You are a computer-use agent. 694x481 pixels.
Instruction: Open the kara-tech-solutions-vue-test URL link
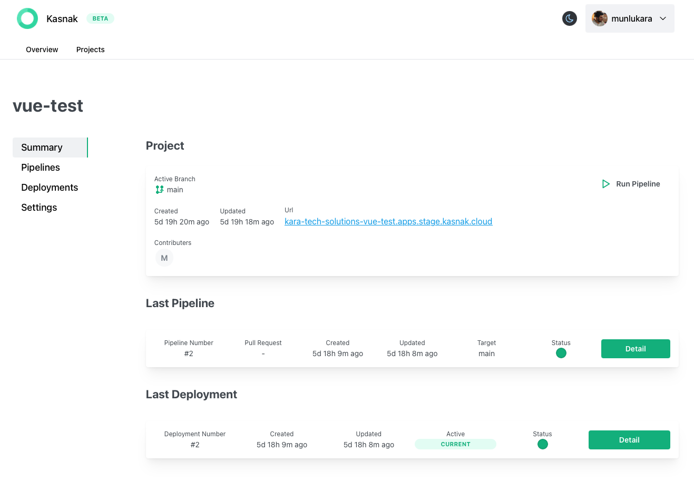coord(388,221)
